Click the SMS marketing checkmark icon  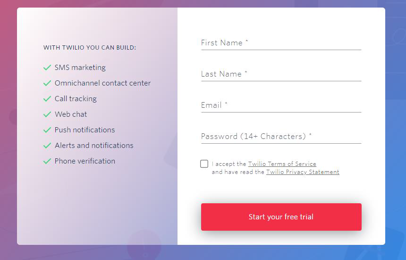pos(47,68)
